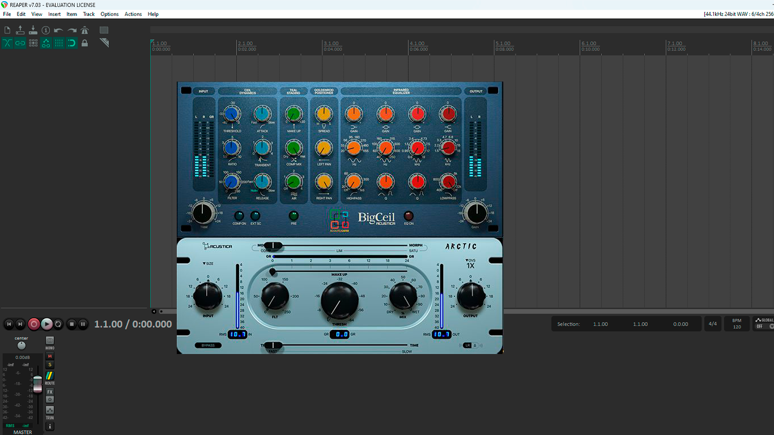Toggle EXT SC button on BigCeil
The width and height of the screenshot is (774, 435).
256,216
